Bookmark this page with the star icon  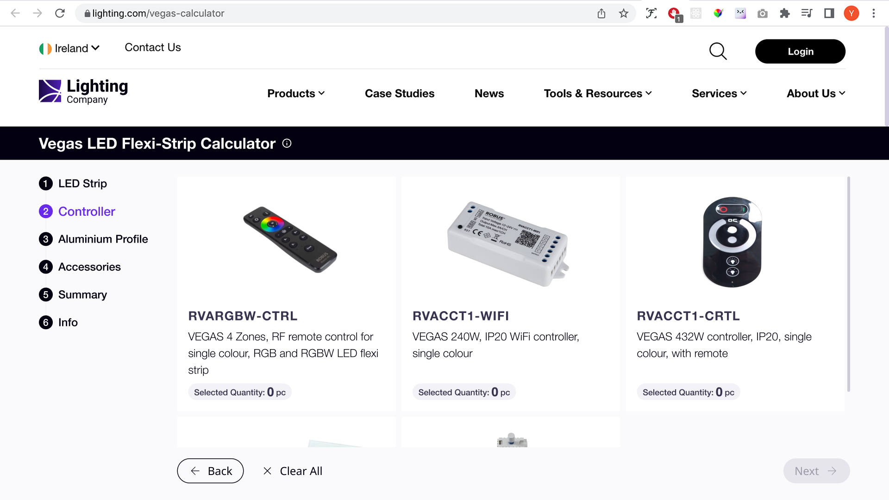pyautogui.click(x=624, y=13)
